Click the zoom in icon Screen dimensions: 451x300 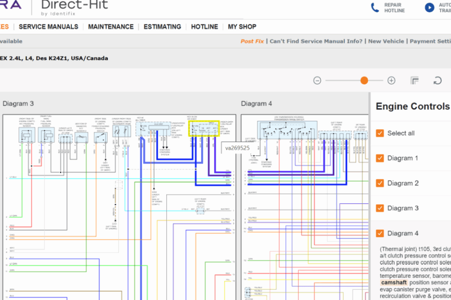(391, 80)
